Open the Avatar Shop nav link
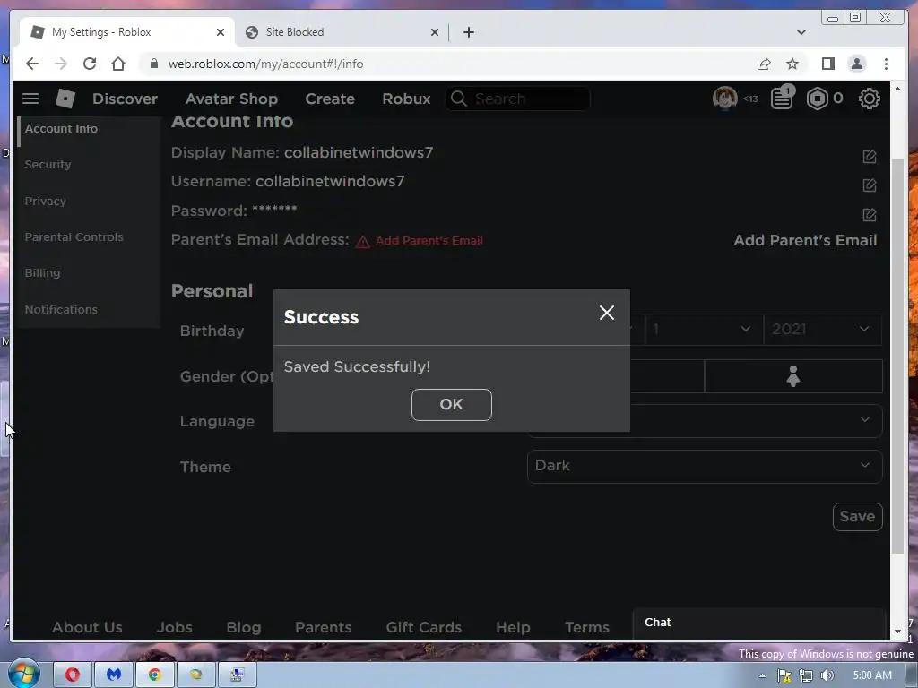918x688 pixels. (x=231, y=99)
